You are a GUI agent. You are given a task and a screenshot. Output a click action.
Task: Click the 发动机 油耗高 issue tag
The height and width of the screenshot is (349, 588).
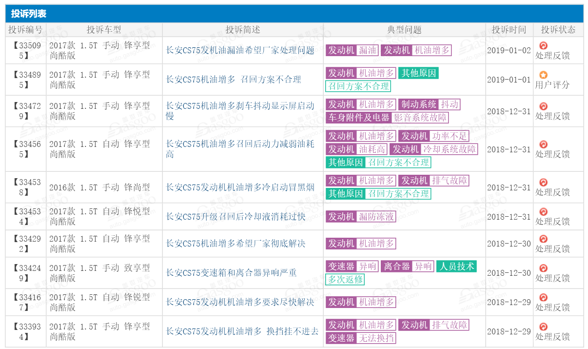pyautogui.click(x=356, y=149)
